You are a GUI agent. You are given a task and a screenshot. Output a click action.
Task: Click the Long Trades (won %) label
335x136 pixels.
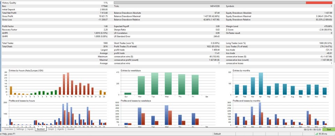point(236,43)
